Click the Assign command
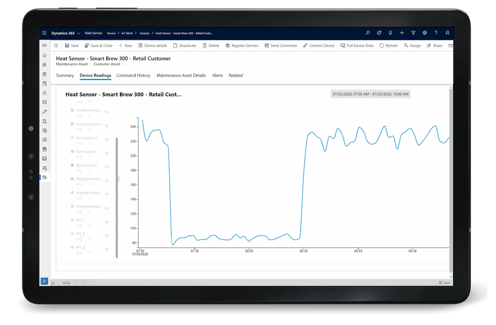 [412, 46]
